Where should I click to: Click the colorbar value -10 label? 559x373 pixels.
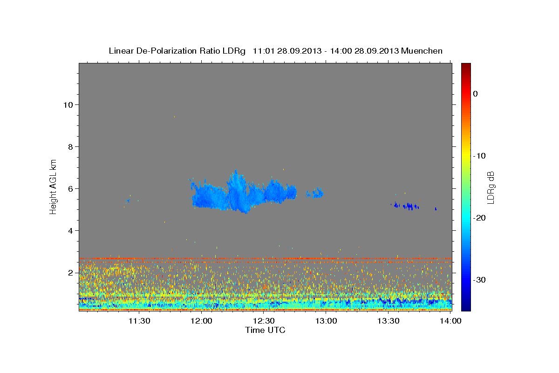coord(479,156)
